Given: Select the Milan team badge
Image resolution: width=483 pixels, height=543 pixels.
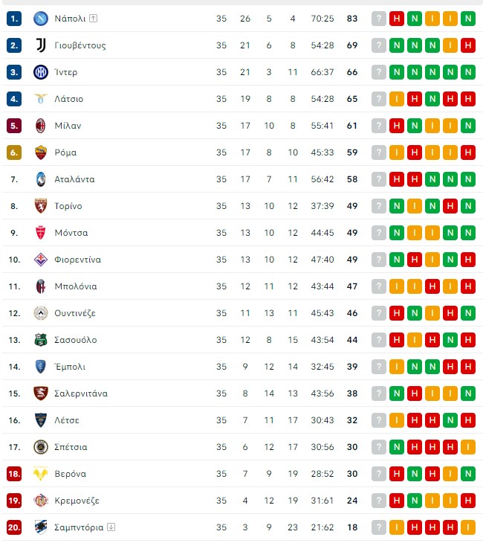Looking at the screenshot, I should tap(40, 126).
